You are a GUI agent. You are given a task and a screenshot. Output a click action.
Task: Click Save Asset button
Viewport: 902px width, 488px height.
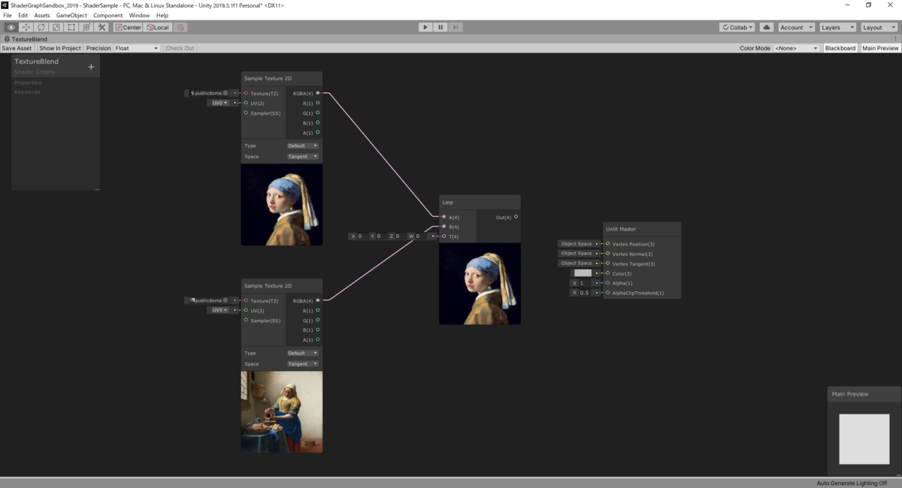tap(17, 48)
